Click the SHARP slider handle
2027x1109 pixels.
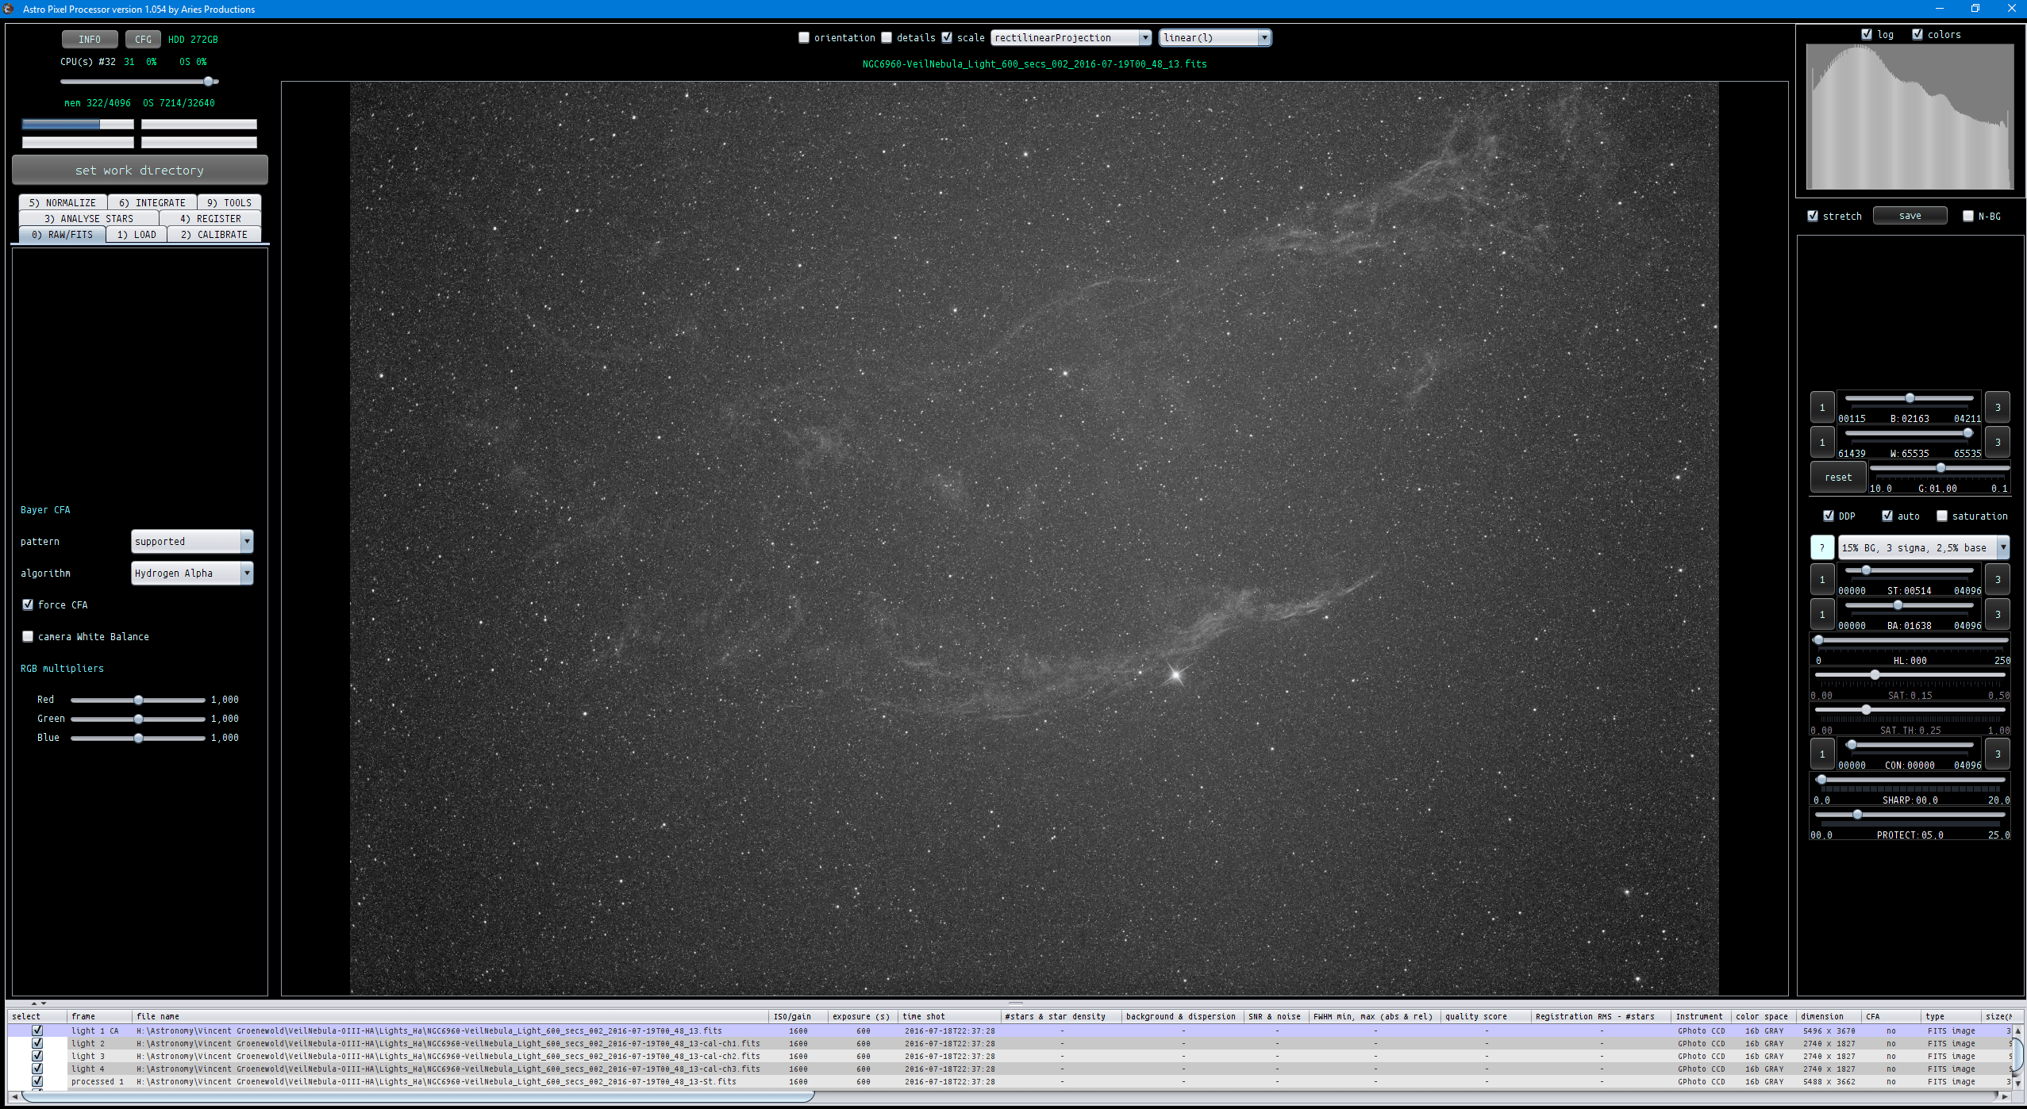1821,780
